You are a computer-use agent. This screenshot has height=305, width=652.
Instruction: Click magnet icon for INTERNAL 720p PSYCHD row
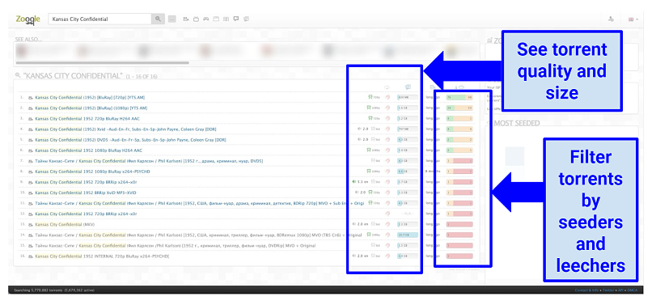click(x=387, y=256)
